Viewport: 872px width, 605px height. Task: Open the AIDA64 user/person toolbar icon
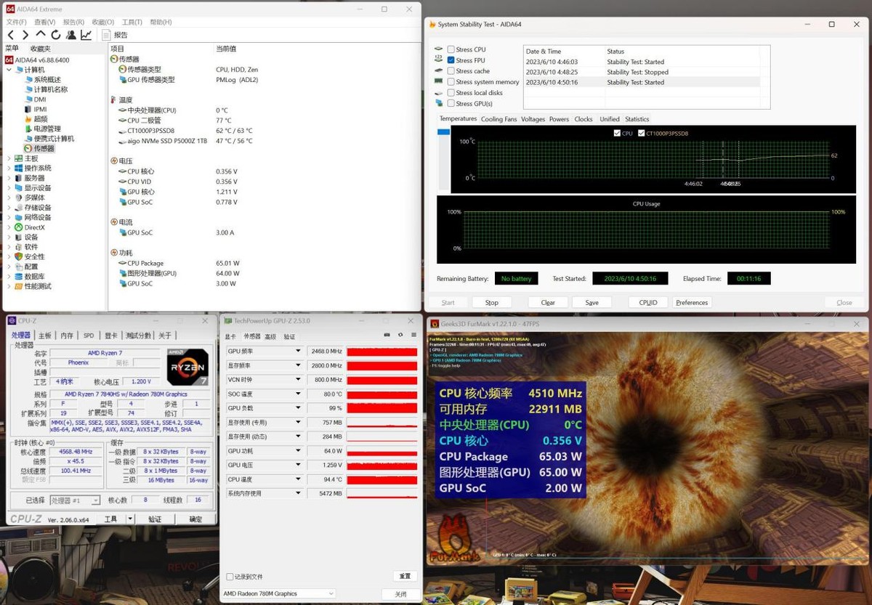[x=71, y=35]
